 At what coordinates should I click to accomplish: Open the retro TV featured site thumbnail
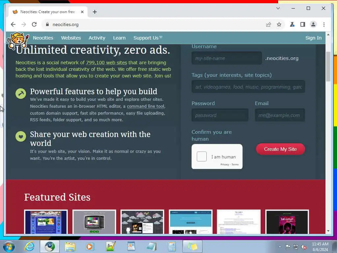[94, 222]
